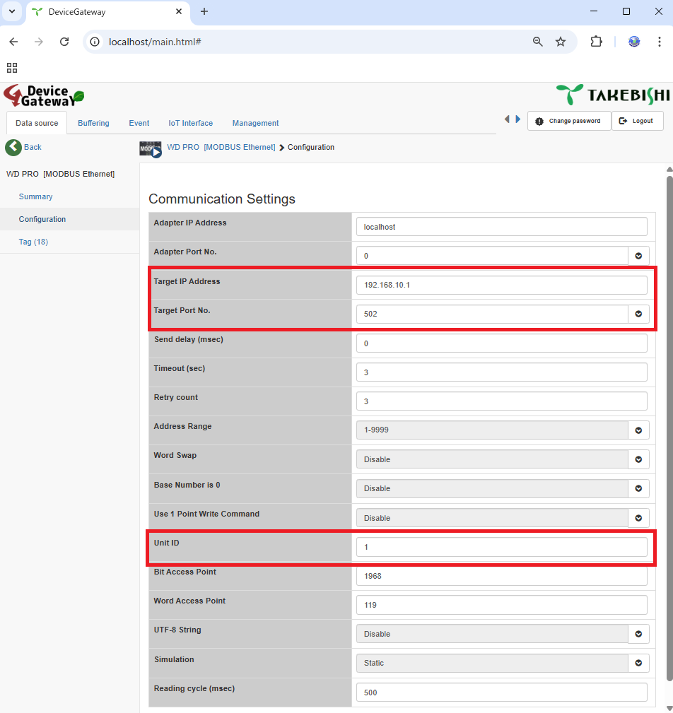This screenshot has height=713, width=673.
Task: Click the left navigation arrow beside Change password
Action: pos(507,119)
